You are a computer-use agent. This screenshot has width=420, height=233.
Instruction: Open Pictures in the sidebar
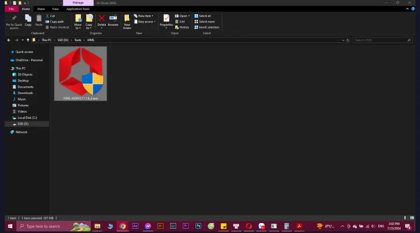click(23, 105)
